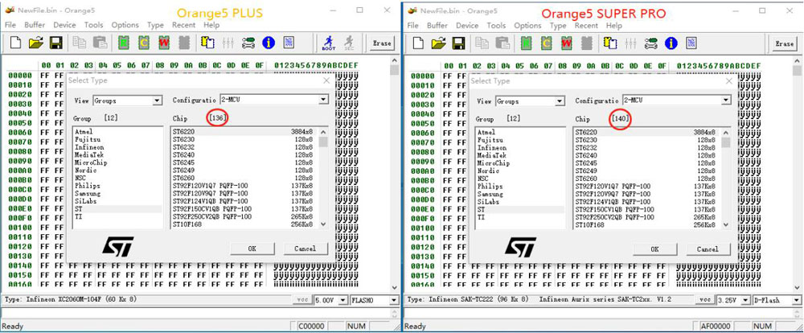Click the blue info icon in left window toolbar
The height and width of the screenshot is (333, 804).
269,43
